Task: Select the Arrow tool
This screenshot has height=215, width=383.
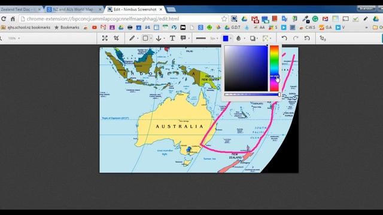Action: click(x=159, y=38)
